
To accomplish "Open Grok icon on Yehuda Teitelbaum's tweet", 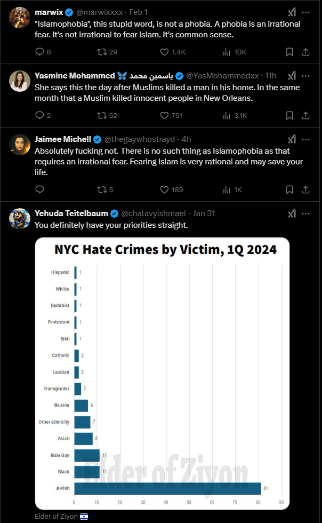I will pos(292,213).
